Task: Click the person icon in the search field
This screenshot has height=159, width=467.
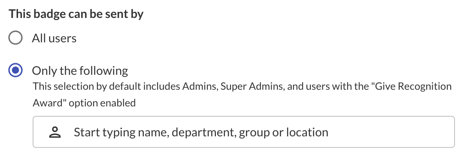Action: 55,132
